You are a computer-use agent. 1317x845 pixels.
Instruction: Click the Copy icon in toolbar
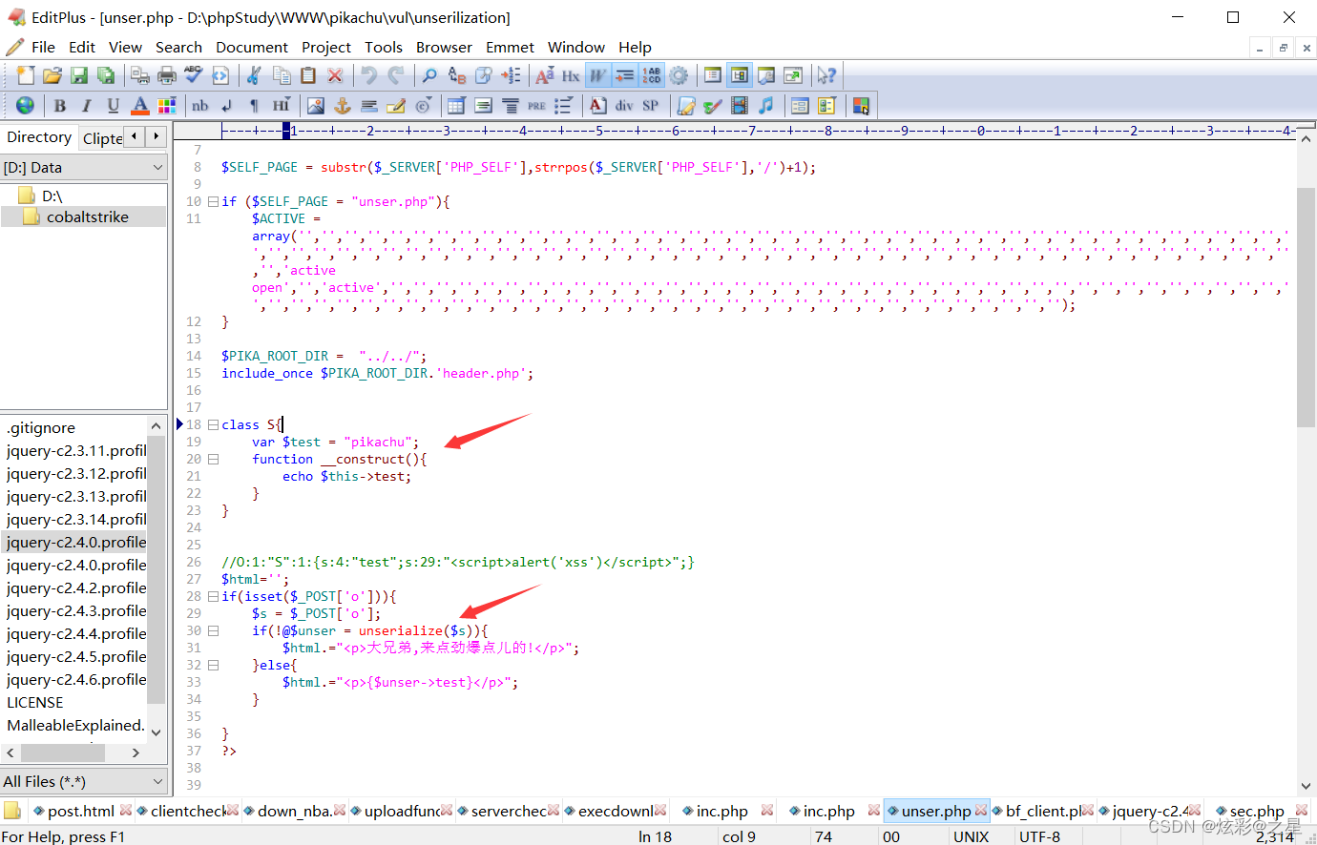click(x=282, y=75)
